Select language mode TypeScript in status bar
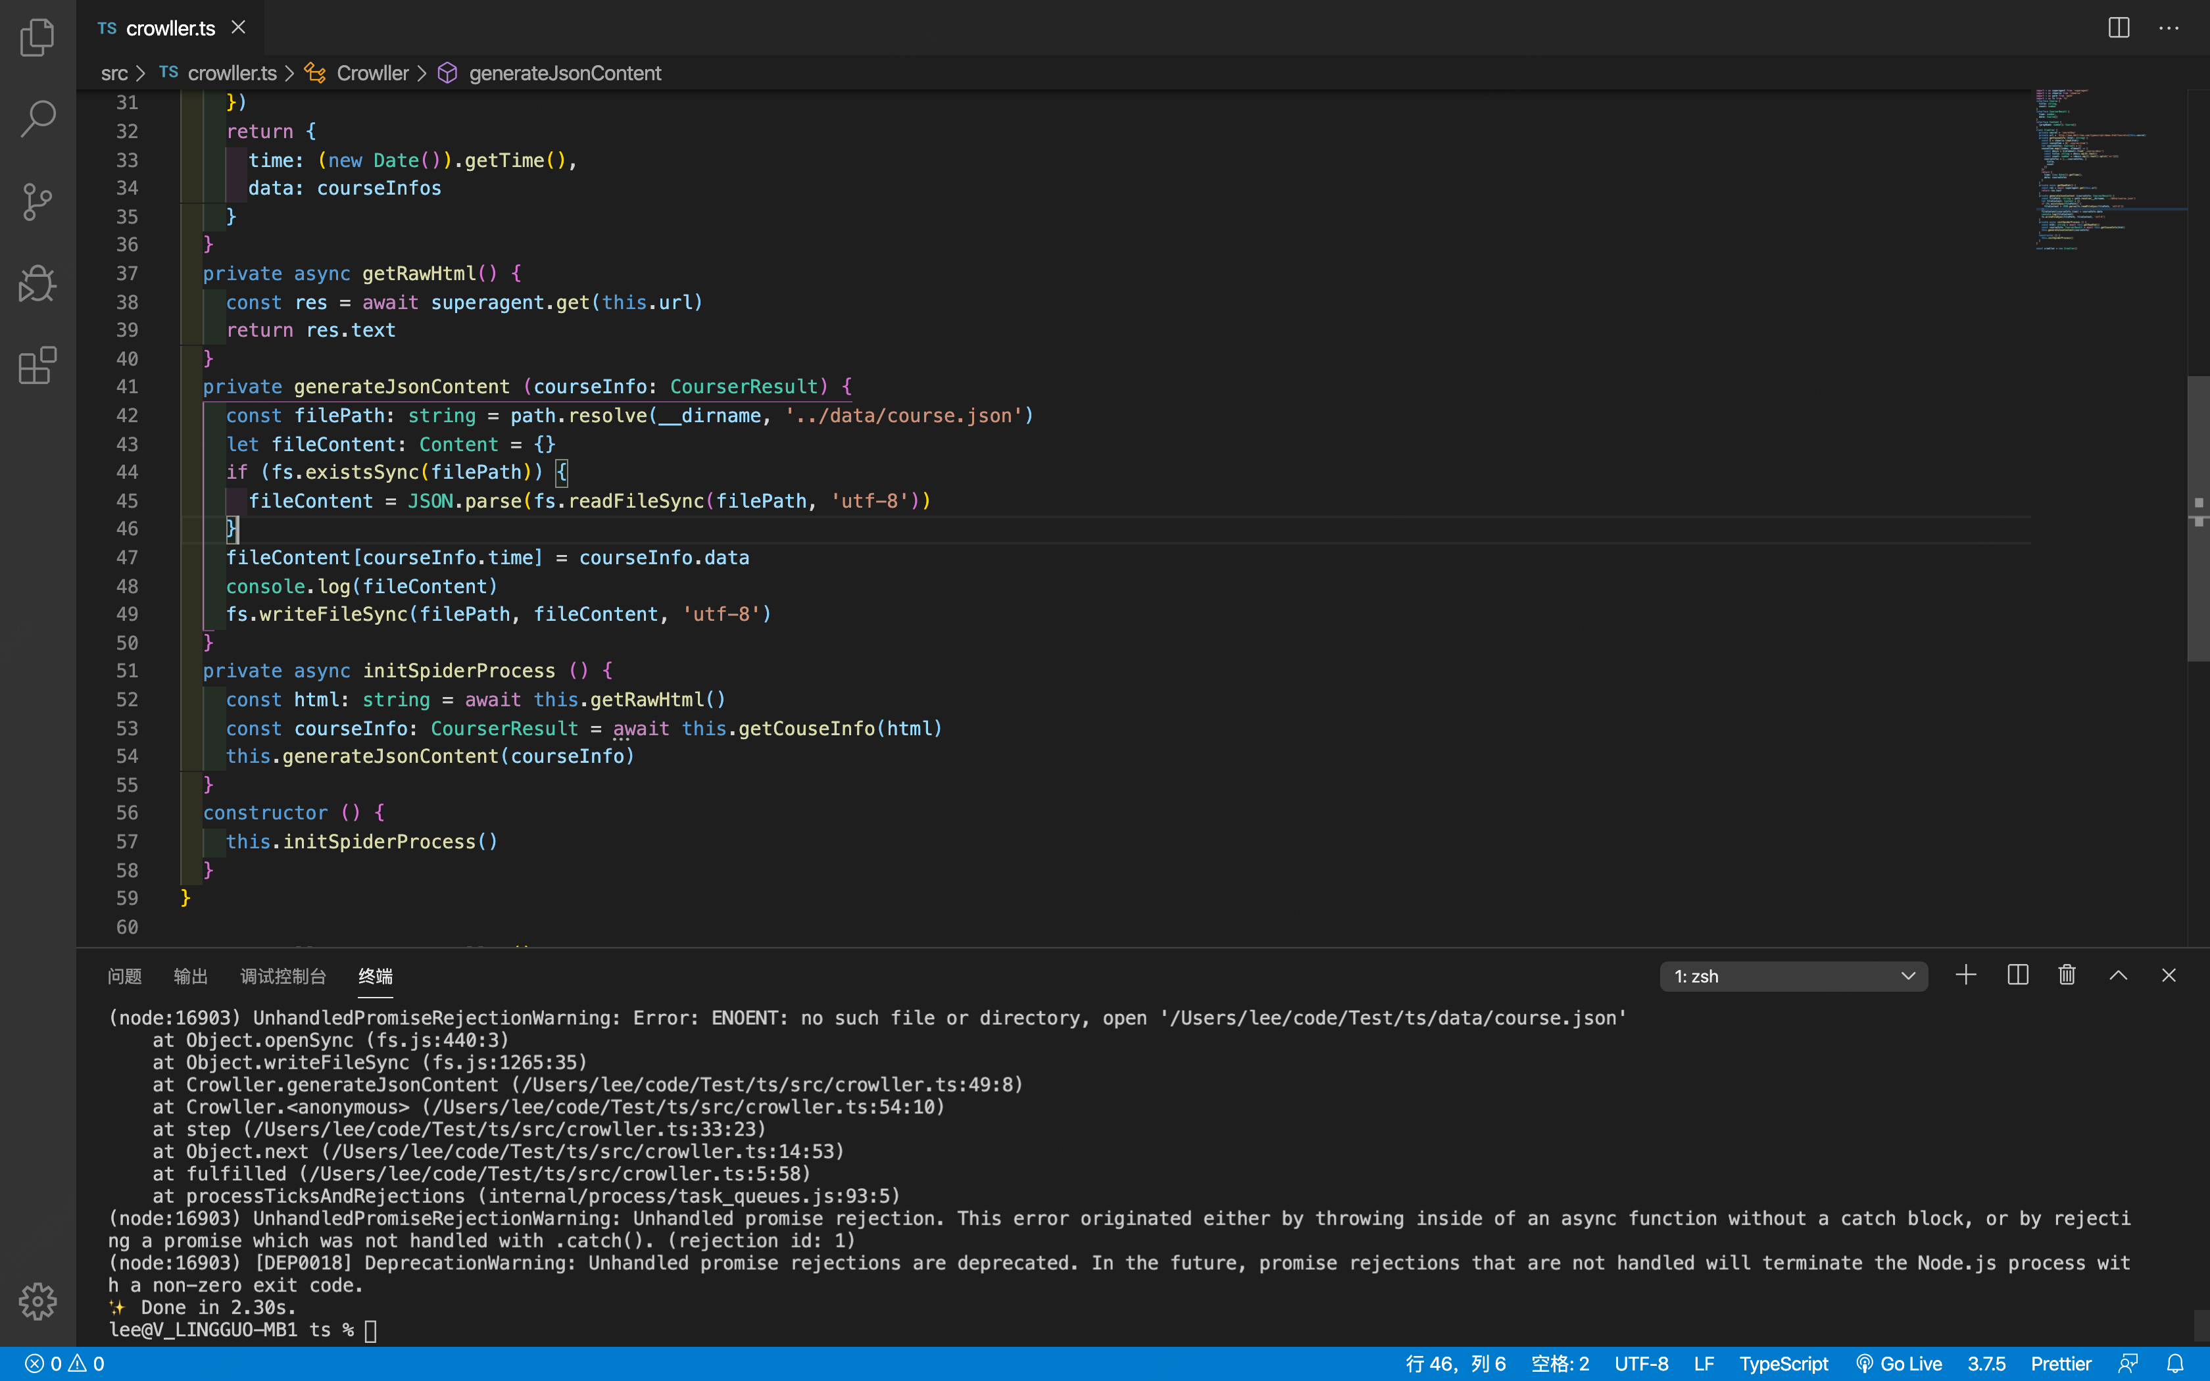Image resolution: width=2210 pixels, height=1381 pixels. pos(1784,1364)
